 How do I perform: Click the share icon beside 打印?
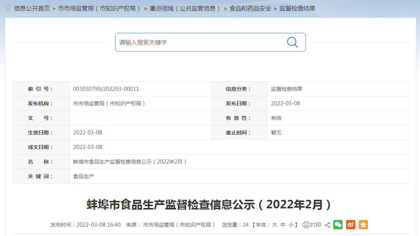(327, 225)
